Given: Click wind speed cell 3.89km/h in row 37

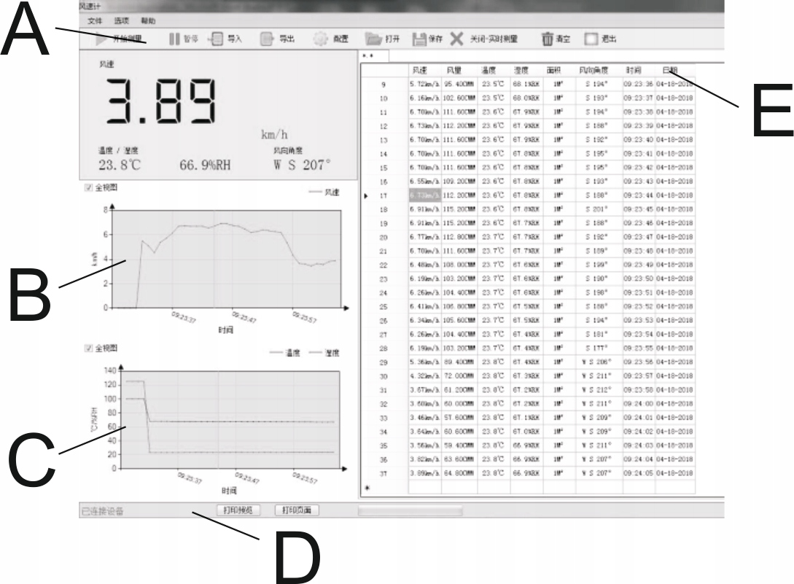Looking at the screenshot, I should click(x=425, y=474).
